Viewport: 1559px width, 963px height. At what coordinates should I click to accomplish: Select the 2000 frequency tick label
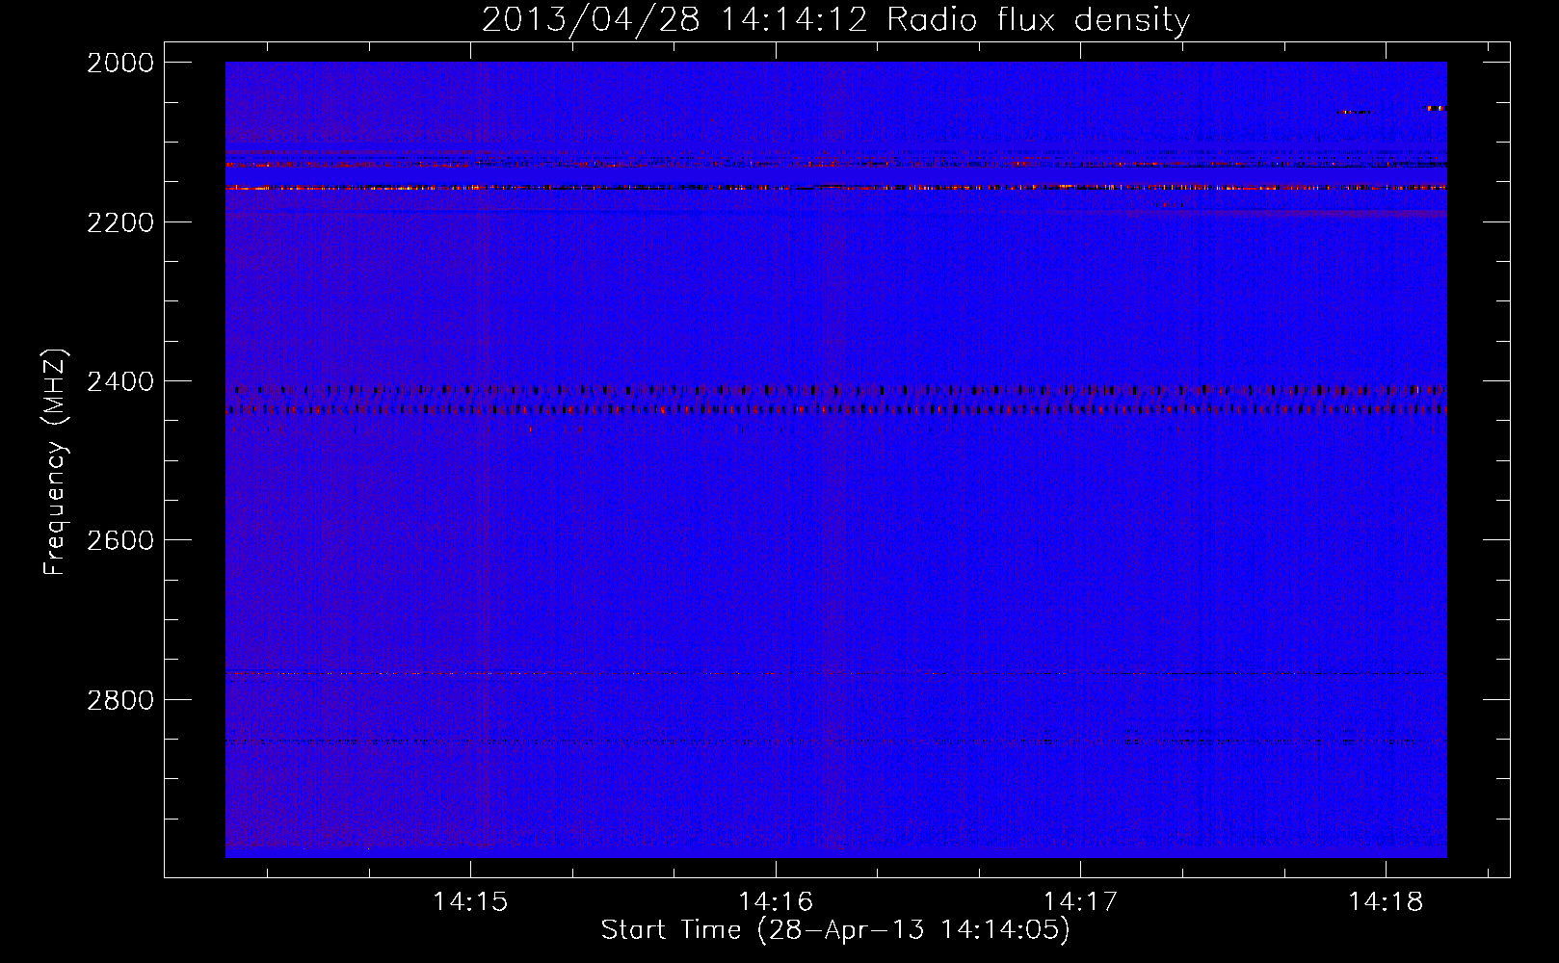(x=120, y=63)
